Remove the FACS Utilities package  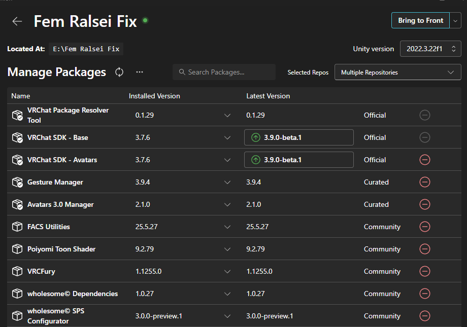[425, 227]
